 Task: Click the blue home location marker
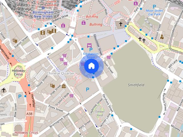click(x=91, y=66)
